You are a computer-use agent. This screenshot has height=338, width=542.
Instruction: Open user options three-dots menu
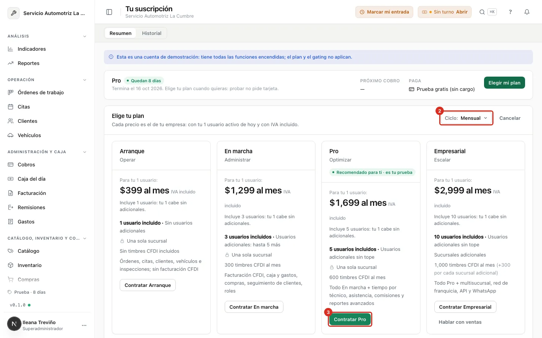click(84, 325)
